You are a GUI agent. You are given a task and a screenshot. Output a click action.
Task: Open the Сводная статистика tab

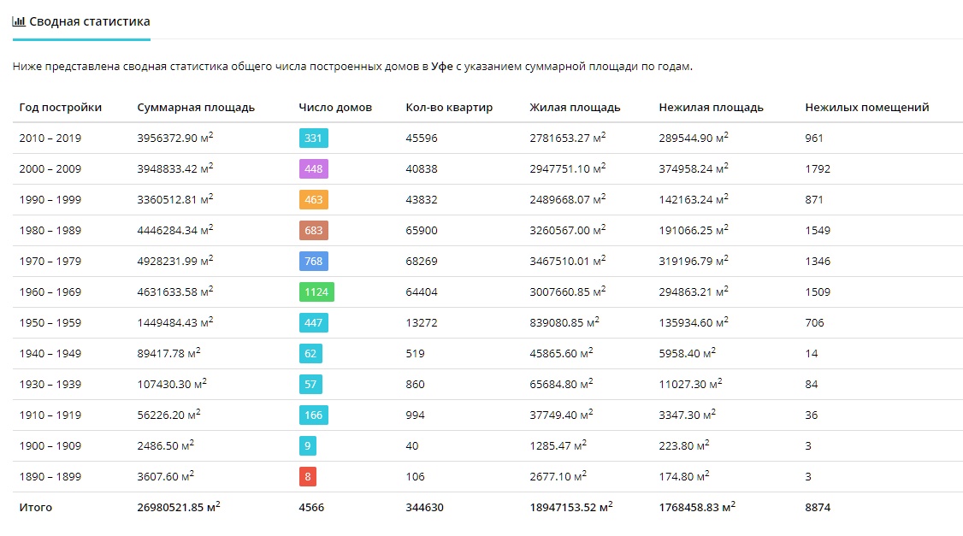click(82, 22)
